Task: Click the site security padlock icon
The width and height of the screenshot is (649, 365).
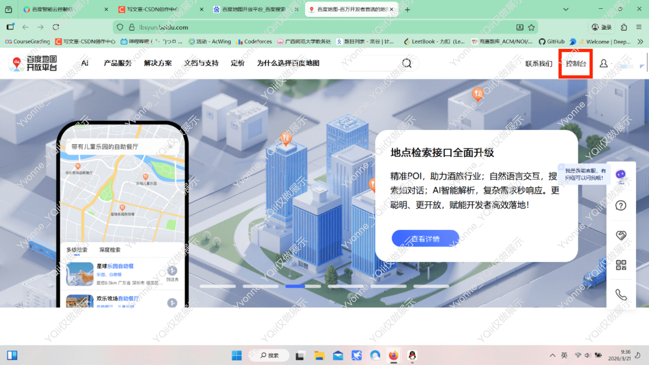Action: pos(132,27)
